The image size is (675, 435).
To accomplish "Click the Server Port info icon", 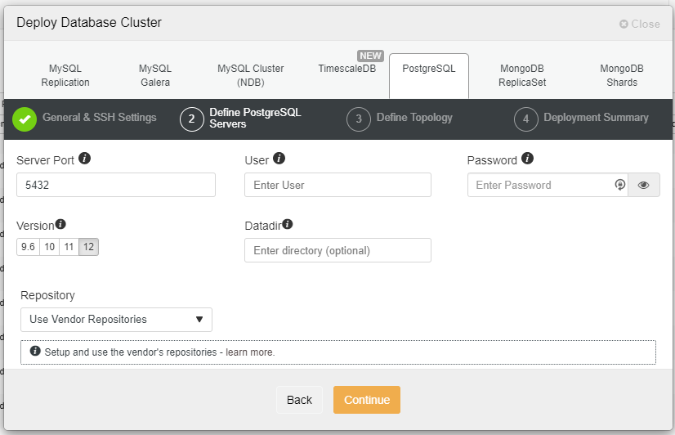I will pos(85,159).
